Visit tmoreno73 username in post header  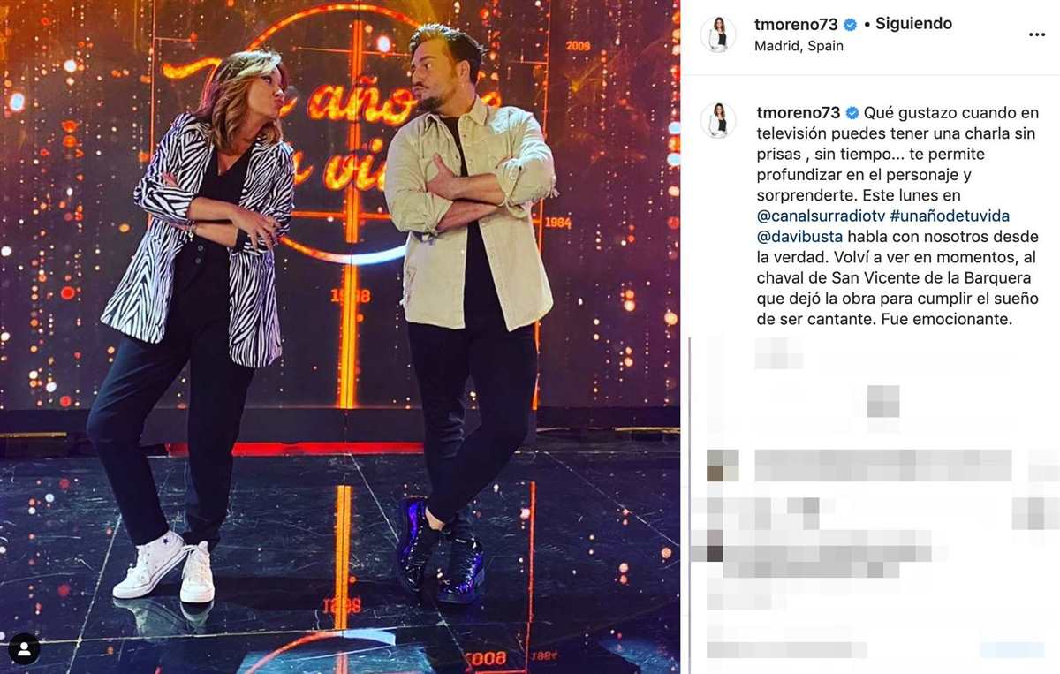[x=796, y=25]
